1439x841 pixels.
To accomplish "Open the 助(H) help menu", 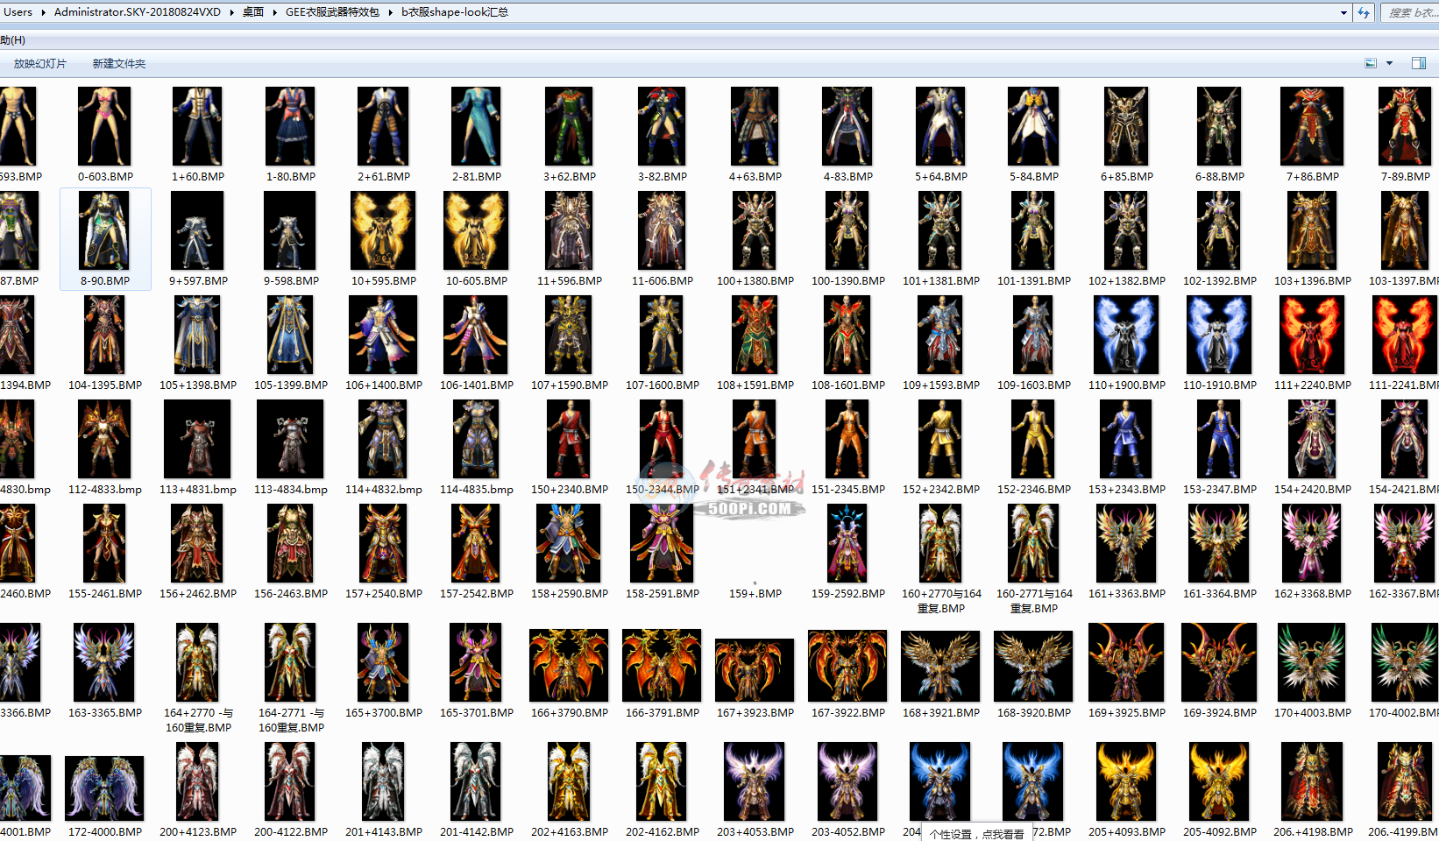I will (x=13, y=40).
